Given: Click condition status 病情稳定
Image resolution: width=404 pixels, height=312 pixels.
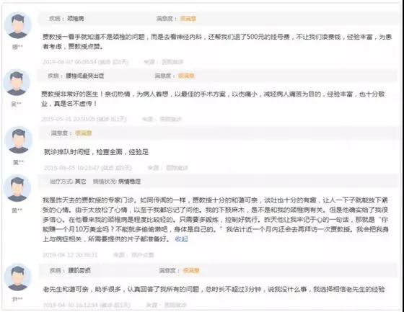Looking at the screenshot, I should [x=129, y=182].
